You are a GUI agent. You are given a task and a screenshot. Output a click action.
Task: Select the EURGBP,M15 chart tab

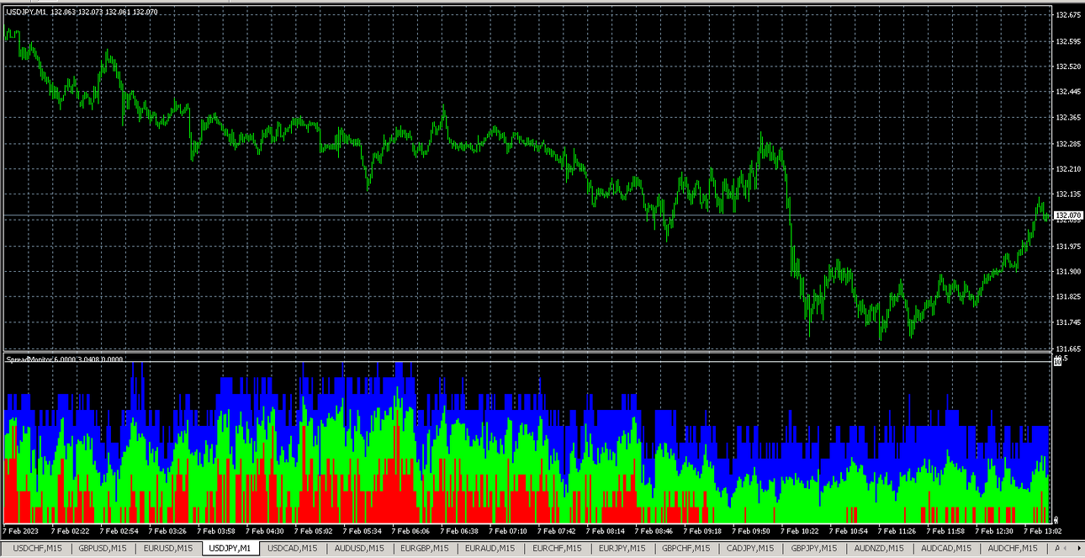click(x=426, y=549)
